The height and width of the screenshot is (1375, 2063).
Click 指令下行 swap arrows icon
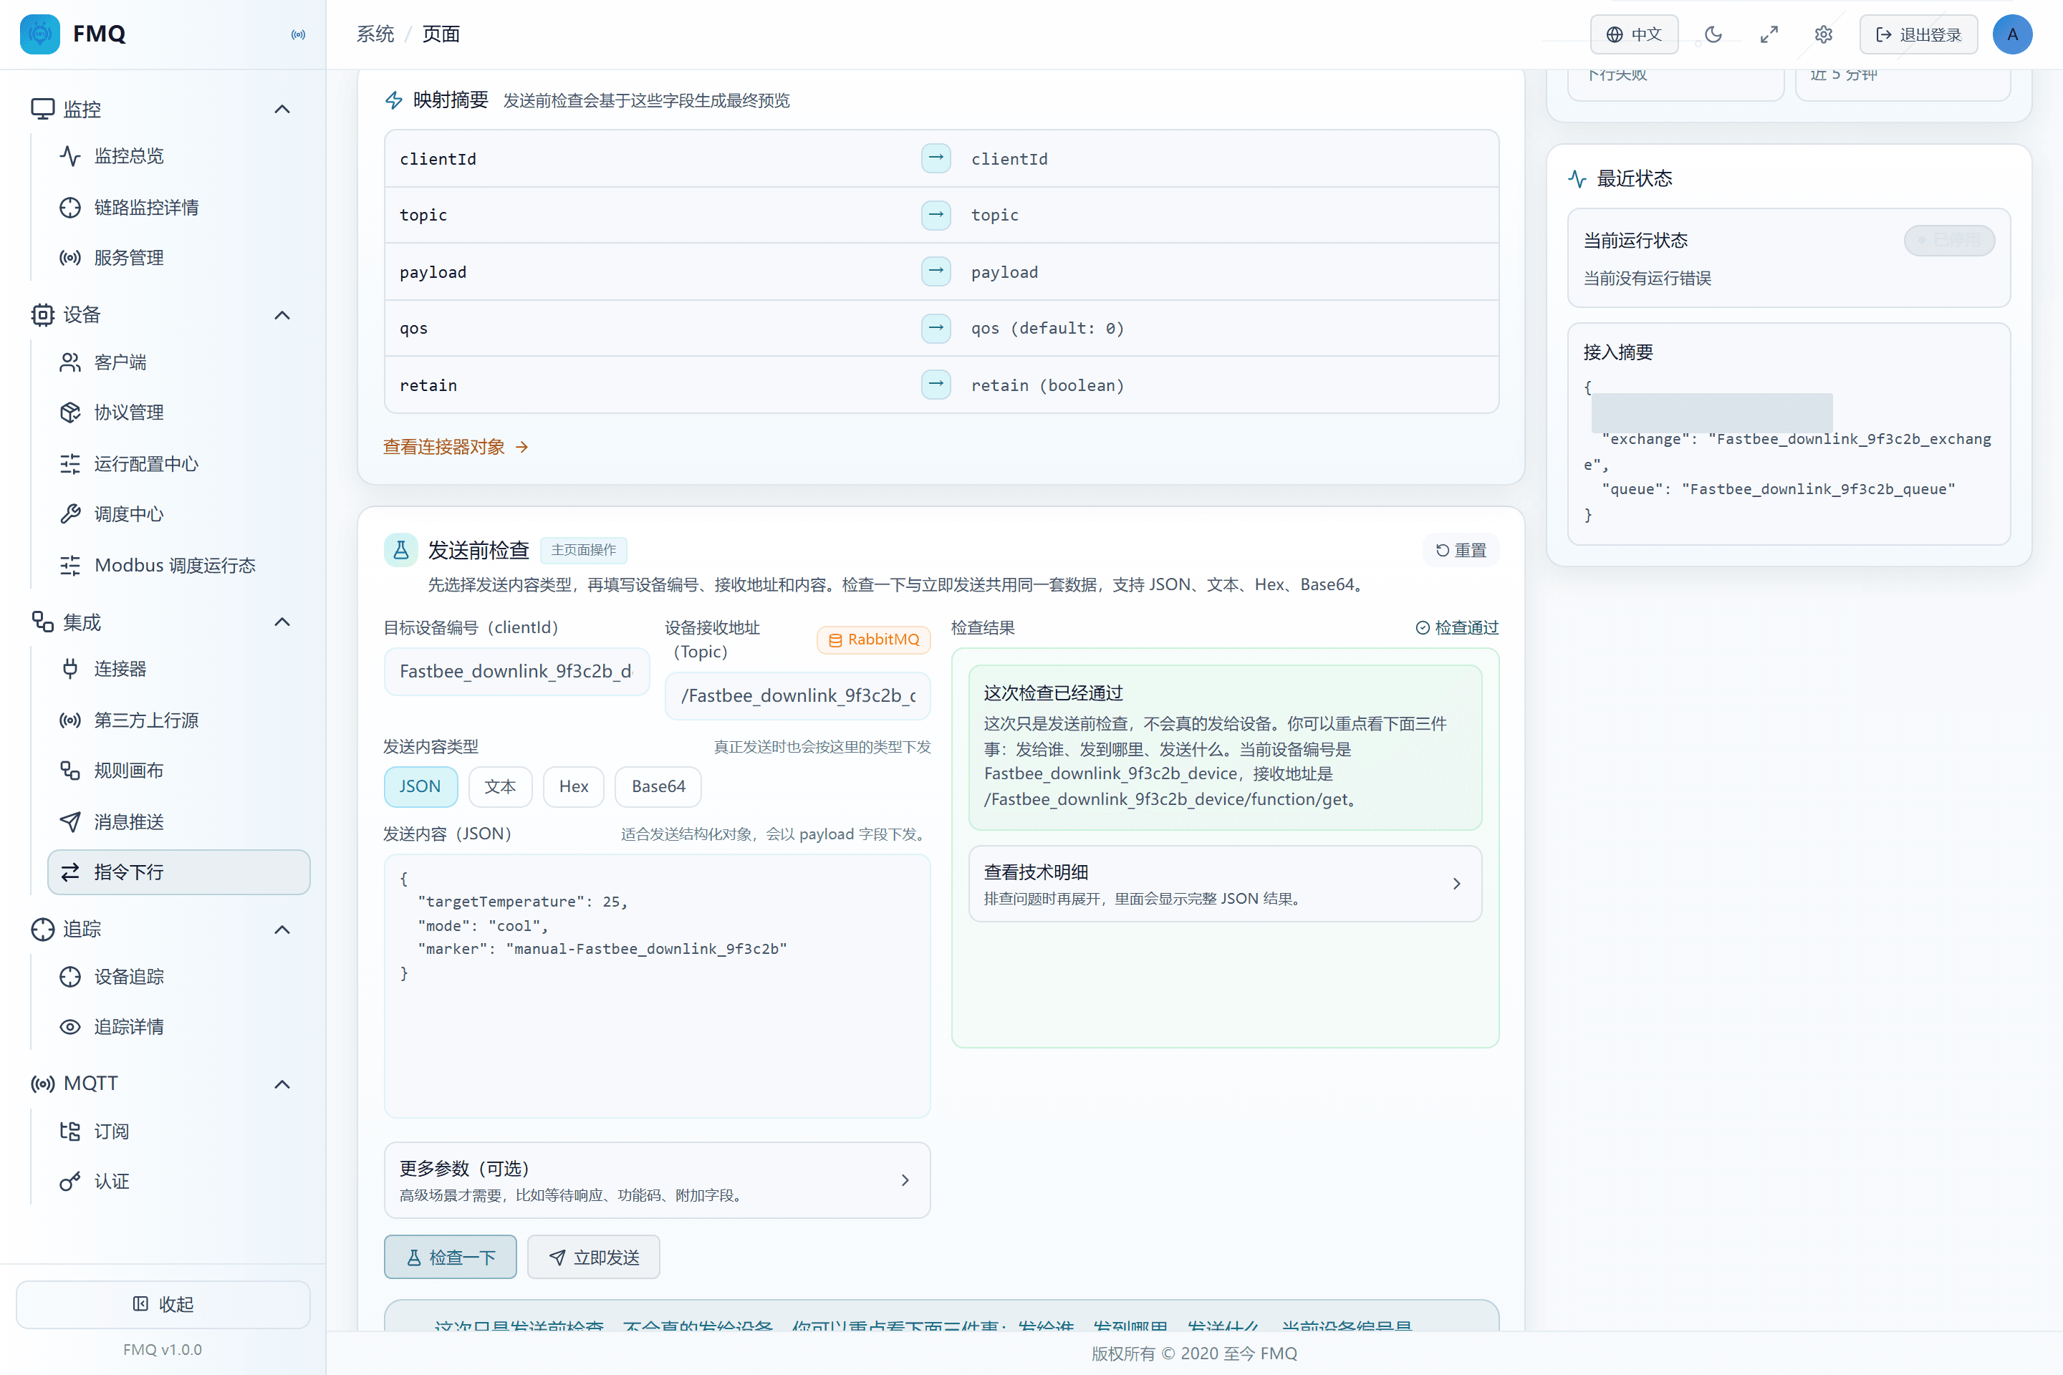(x=70, y=872)
